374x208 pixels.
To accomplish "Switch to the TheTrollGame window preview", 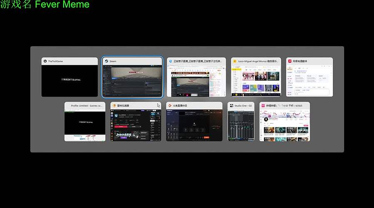I will point(69,81).
